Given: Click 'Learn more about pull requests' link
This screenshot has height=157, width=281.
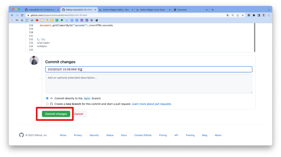Looking at the screenshot, I should coord(151,104).
